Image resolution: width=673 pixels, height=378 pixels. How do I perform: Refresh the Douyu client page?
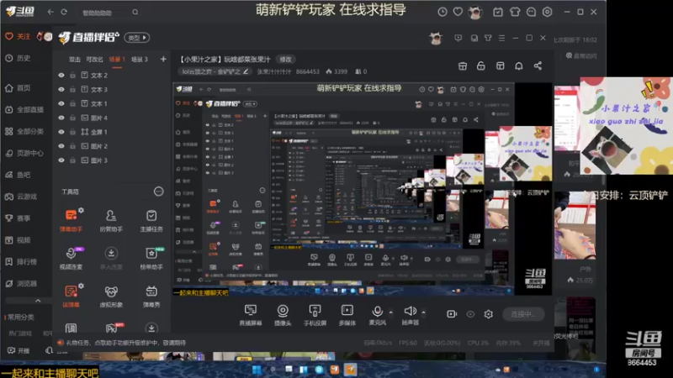tap(64, 12)
